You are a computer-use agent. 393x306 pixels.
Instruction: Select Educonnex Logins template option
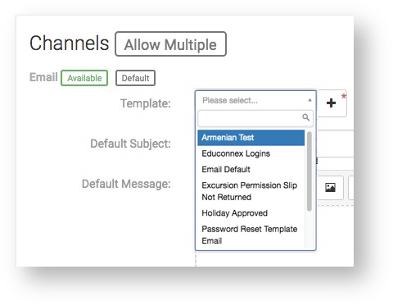click(x=251, y=153)
